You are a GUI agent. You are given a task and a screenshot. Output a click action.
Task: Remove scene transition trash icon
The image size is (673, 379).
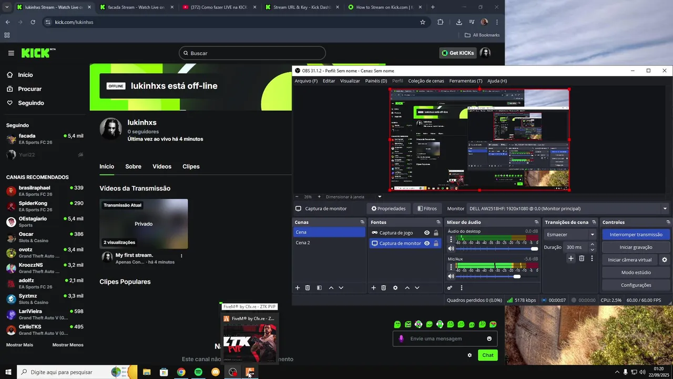coord(582,258)
